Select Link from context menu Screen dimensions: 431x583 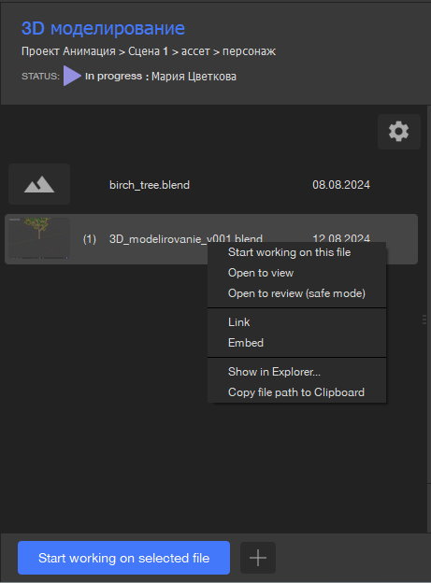(239, 322)
